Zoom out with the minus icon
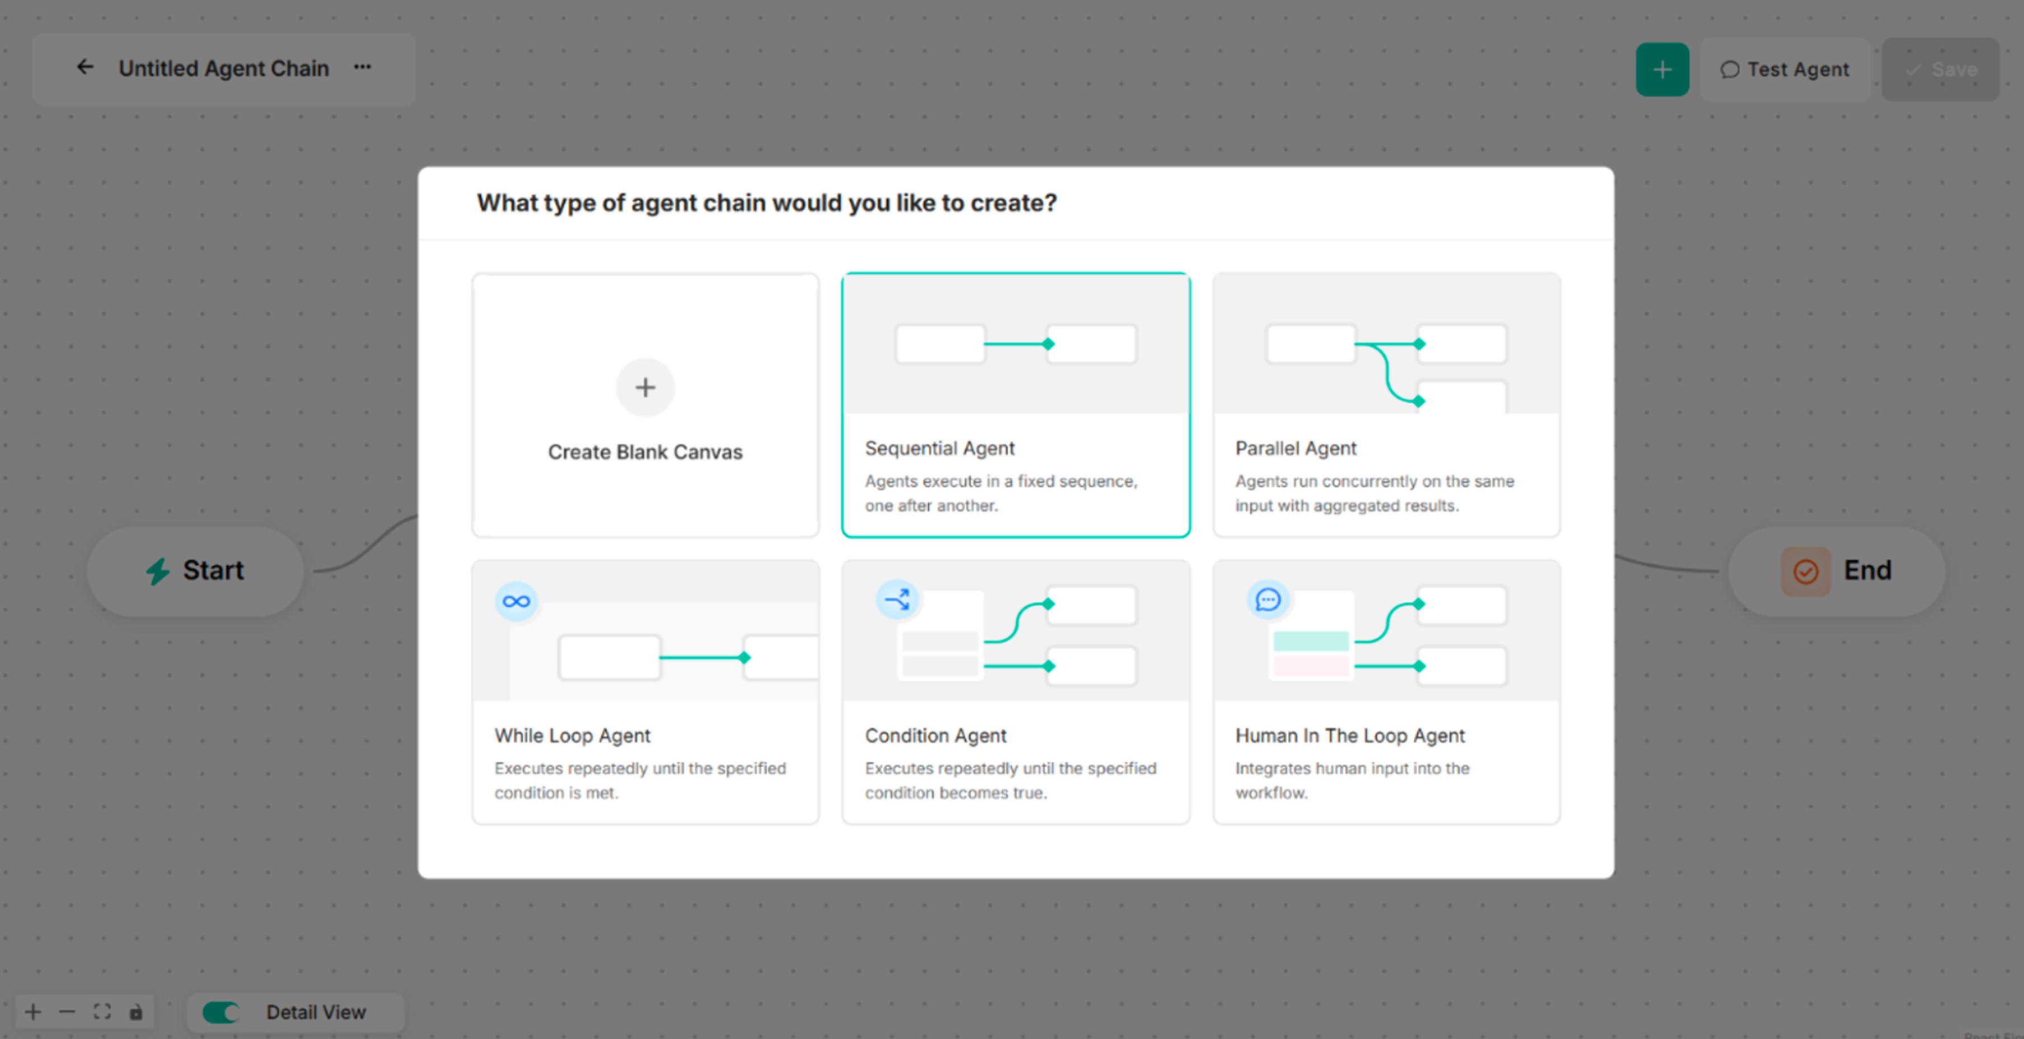The width and height of the screenshot is (2024, 1039). point(67,1012)
